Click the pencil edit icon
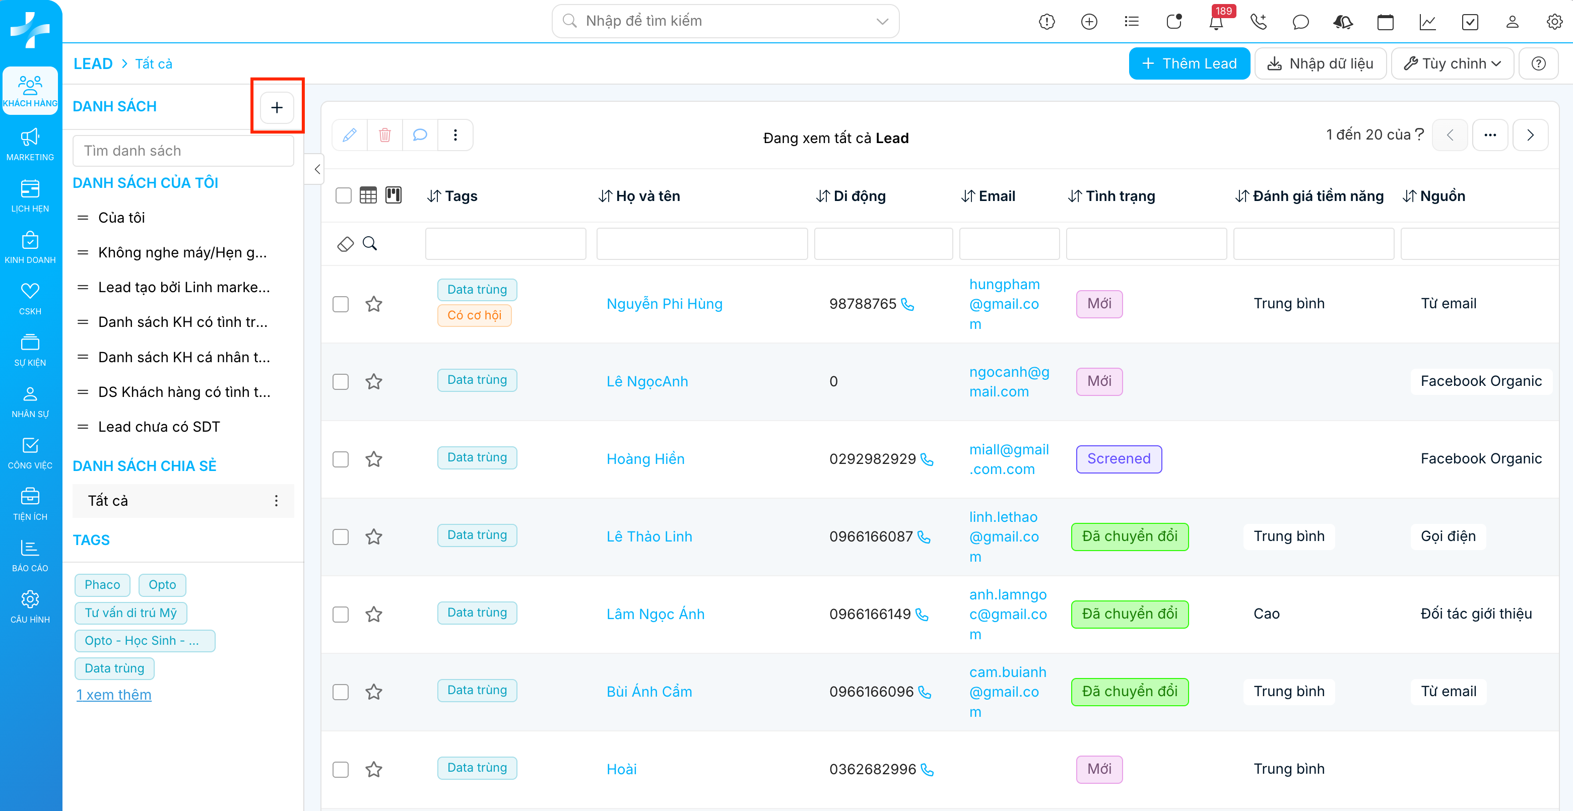The image size is (1573, 811). pos(349,135)
